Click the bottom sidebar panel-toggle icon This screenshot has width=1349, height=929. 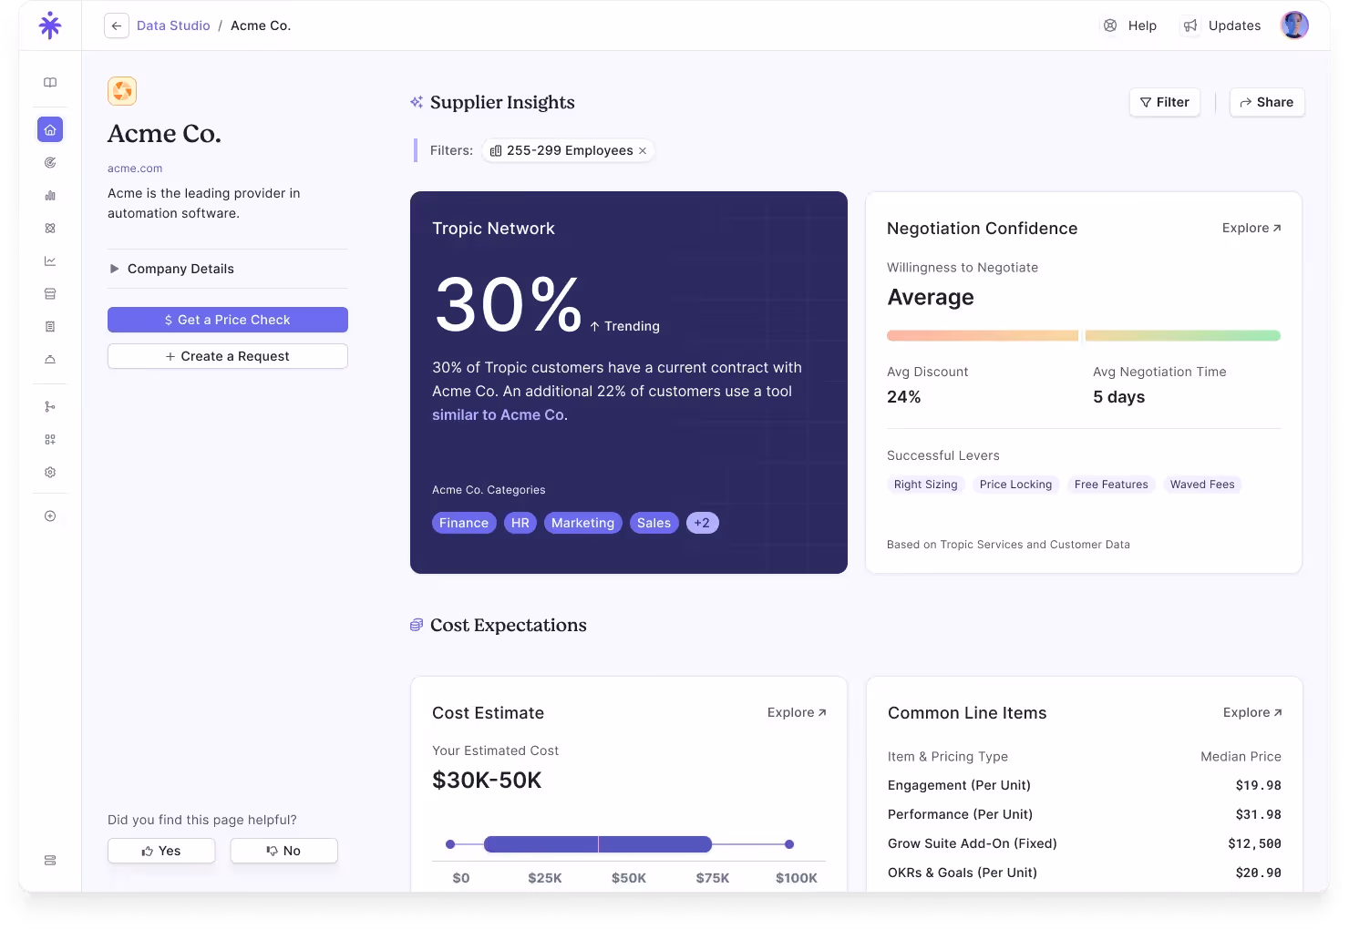pyautogui.click(x=50, y=861)
